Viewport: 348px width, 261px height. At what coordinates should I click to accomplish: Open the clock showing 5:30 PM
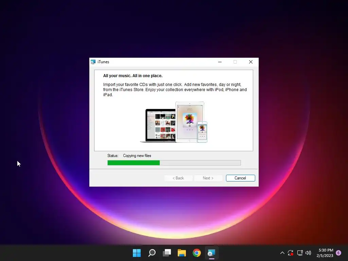tap(325, 253)
